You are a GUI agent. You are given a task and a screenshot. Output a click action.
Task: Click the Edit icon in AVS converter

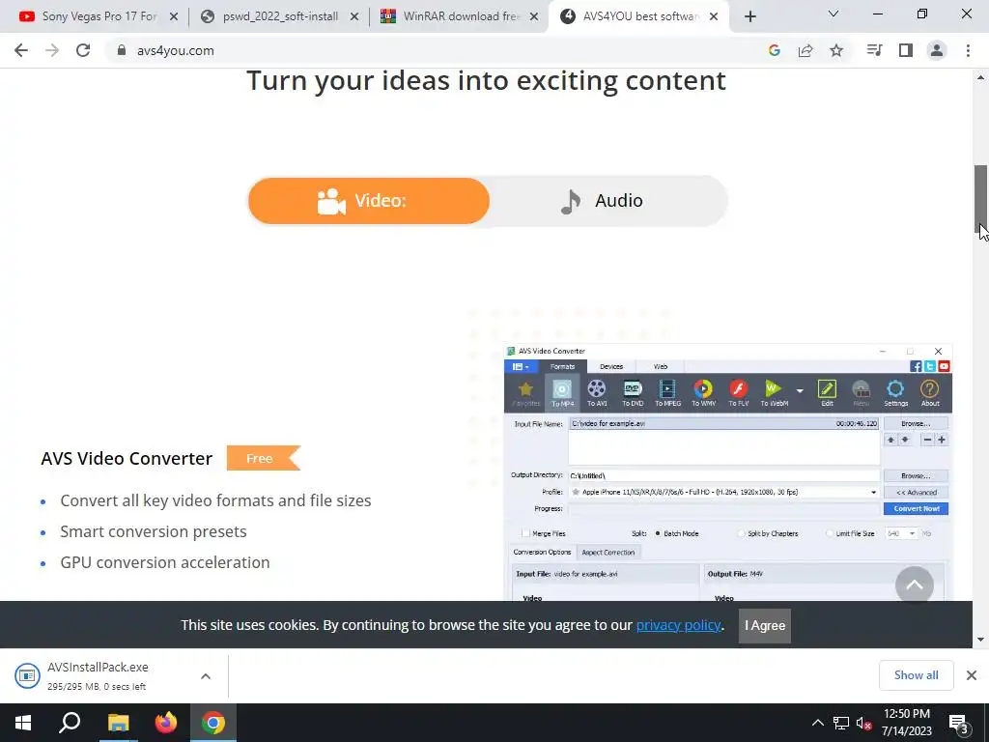pos(827,393)
